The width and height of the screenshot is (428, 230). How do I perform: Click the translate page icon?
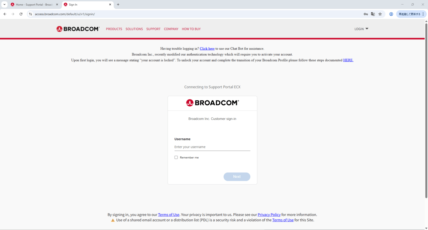click(x=373, y=14)
